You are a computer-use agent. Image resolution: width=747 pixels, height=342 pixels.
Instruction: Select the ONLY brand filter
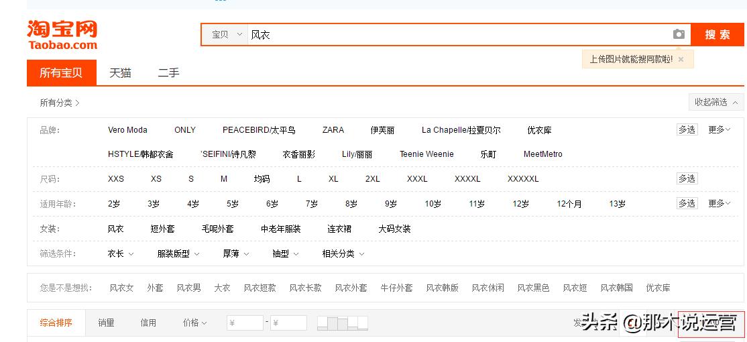(185, 130)
